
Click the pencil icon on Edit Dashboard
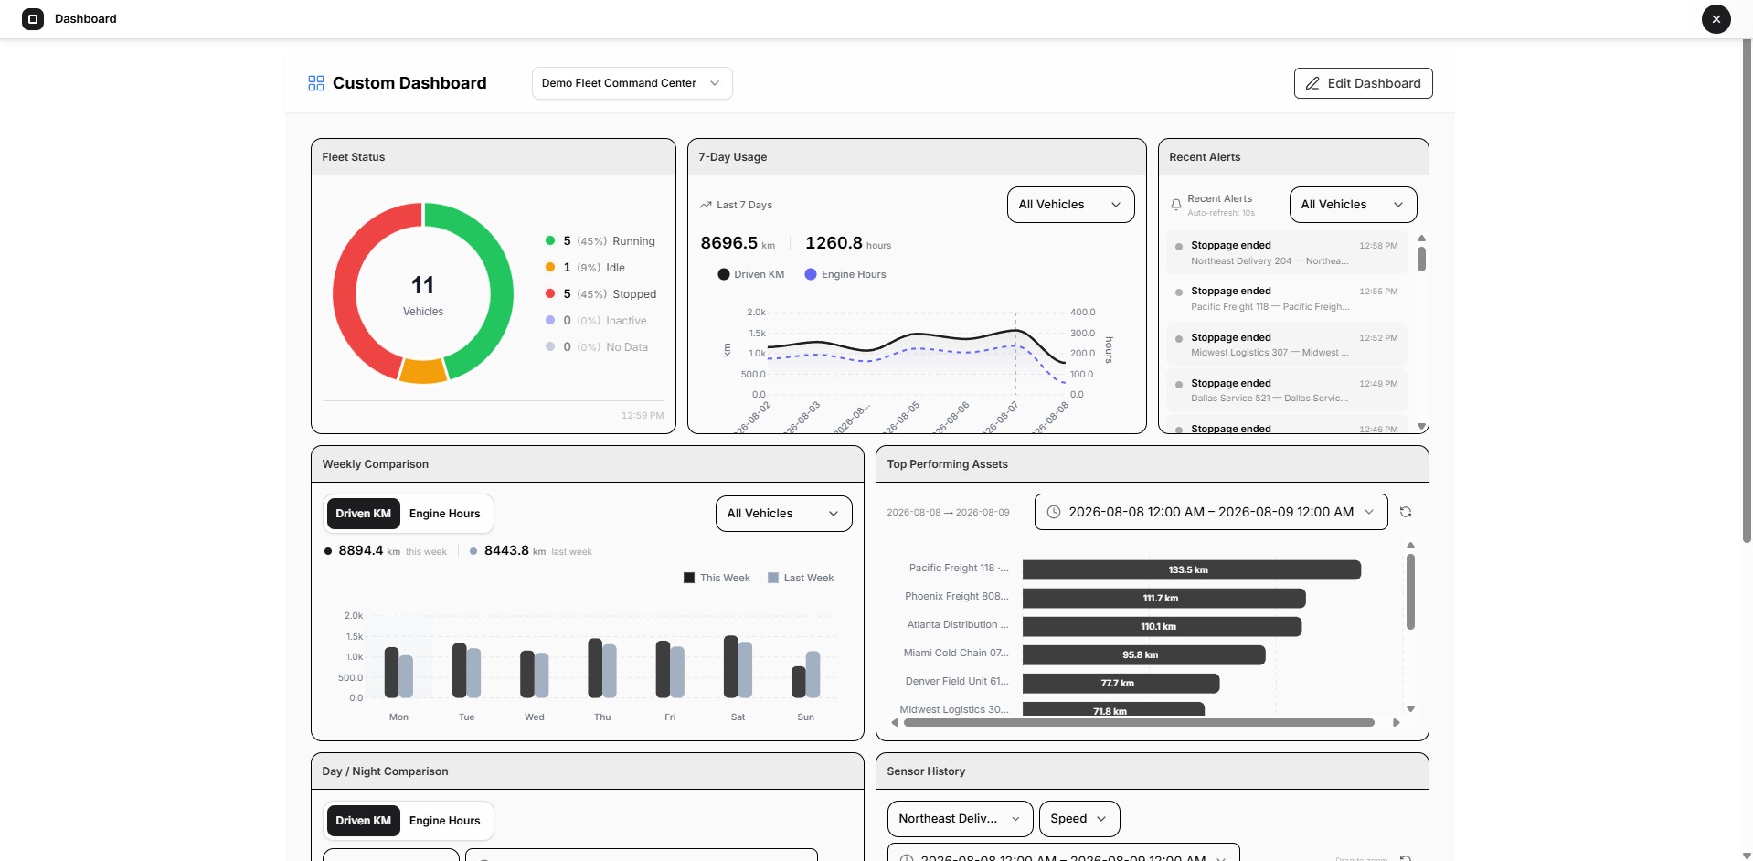pyautogui.click(x=1312, y=83)
